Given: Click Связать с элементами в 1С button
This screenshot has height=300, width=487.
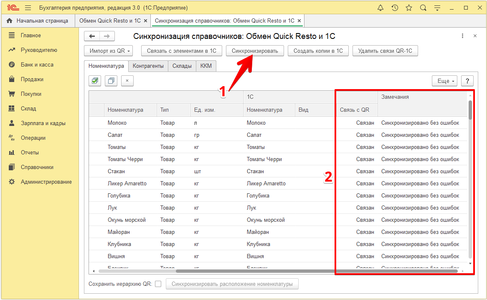Looking at the screenshot, I should (182, 51).
